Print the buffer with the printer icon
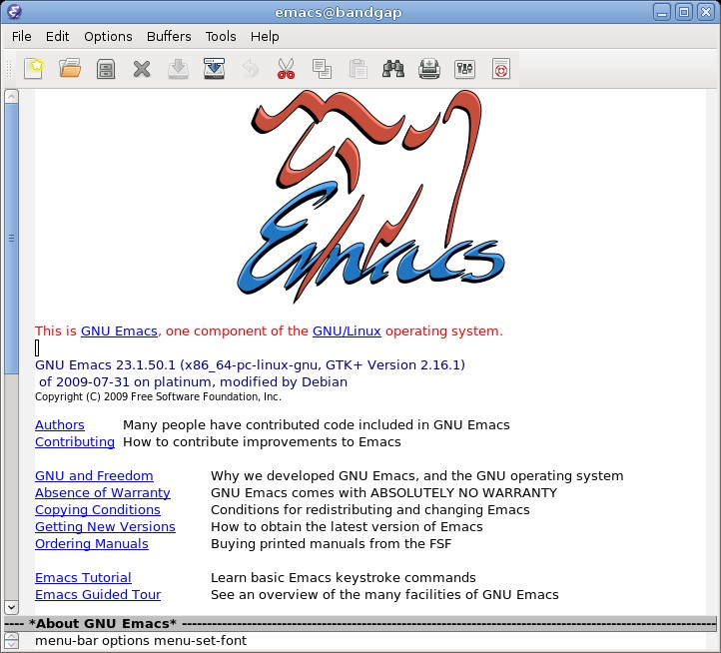Image resolution: width=721 pixels, height=653 pixels. tap(429, 69)
